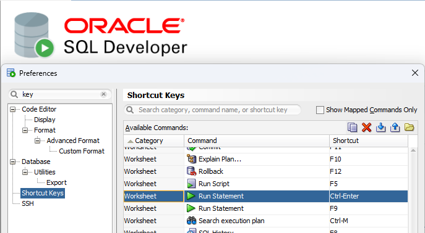
Task: Sort by the Category column header
Action: [x=153, y=141]
